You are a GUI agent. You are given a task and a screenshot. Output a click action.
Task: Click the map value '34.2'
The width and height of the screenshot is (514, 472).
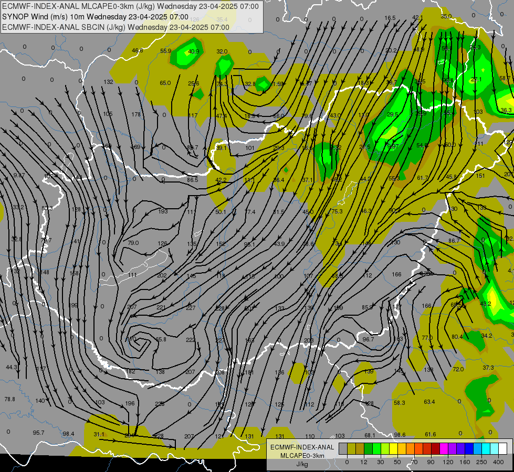487,336
